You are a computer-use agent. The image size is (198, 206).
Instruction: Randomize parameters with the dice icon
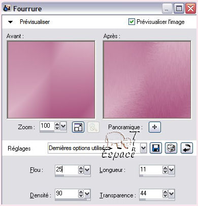tap(171, 148)
